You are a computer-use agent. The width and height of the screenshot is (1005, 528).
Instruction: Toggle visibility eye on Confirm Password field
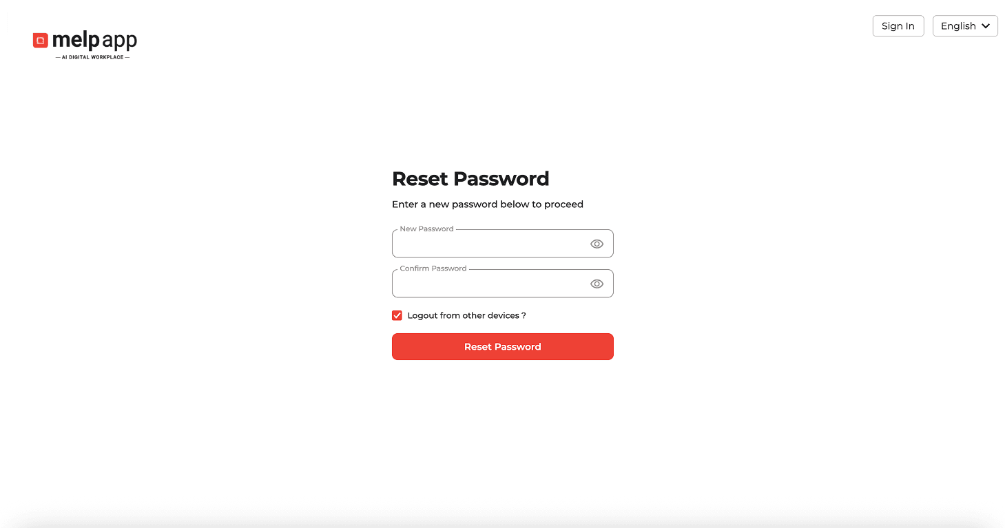click(x=597, y=283)
